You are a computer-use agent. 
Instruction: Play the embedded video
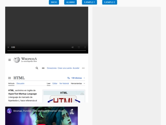pyautogui.click(x=8, y=47)
